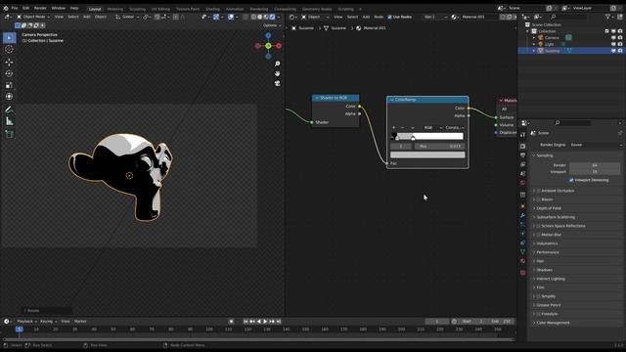Toggle Camera visibility eye in outliner
Screen dimensions: 626x352
tap(613, 38)
